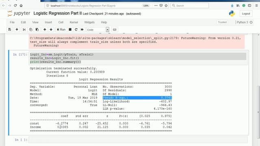Open the Kernel menu
Image resolution: width=260 pixels, height=146 pixels.
[74, 22]
